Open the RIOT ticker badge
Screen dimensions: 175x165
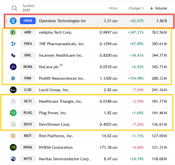tap(28, 136)
